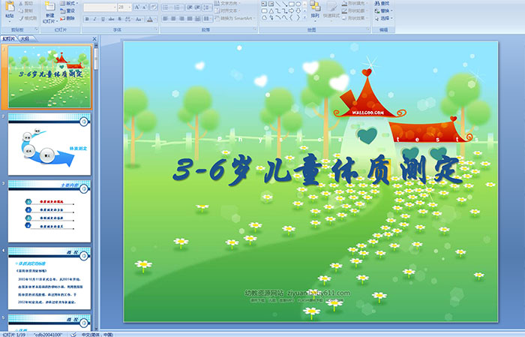This screenshot has height=337, width=525.
Task: Toggle Underline formatting
Action: click(x=103, y=19)
